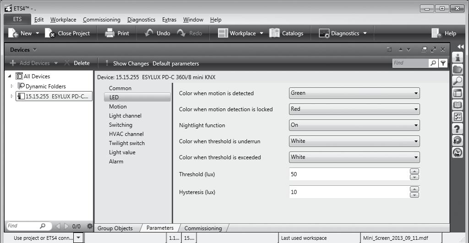Click Add Devices button
469x243 pixels.
tap(30, 63)
